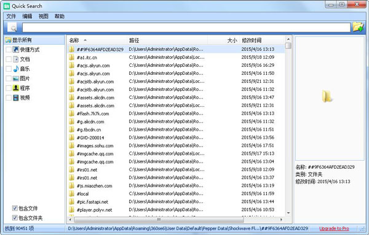Screen dimensions: 369x235
Task: Click folder icon of #g.tbcdn.cn
Action: 71,129
